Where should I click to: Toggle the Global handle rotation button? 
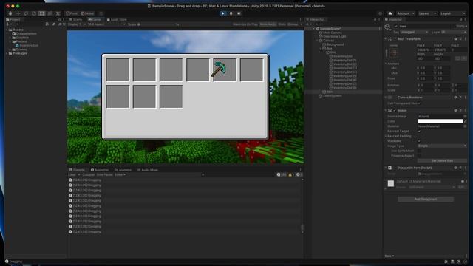click(x=87, y=13)
